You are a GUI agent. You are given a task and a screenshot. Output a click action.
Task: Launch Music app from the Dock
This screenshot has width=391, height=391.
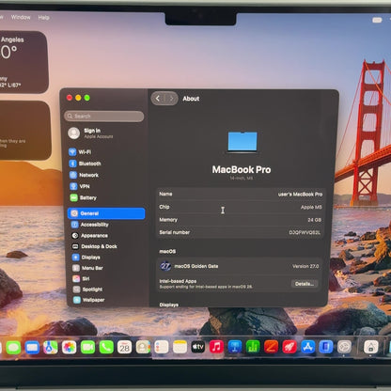coord(216,347)
